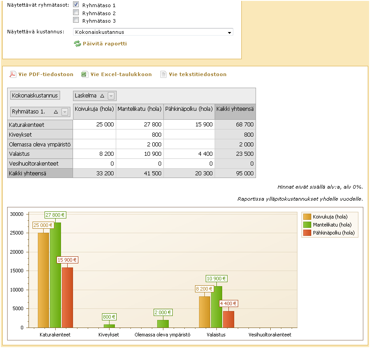Click the Excel spreadsheet export icon
Viewport: 370px width, 348px height.
85,74
